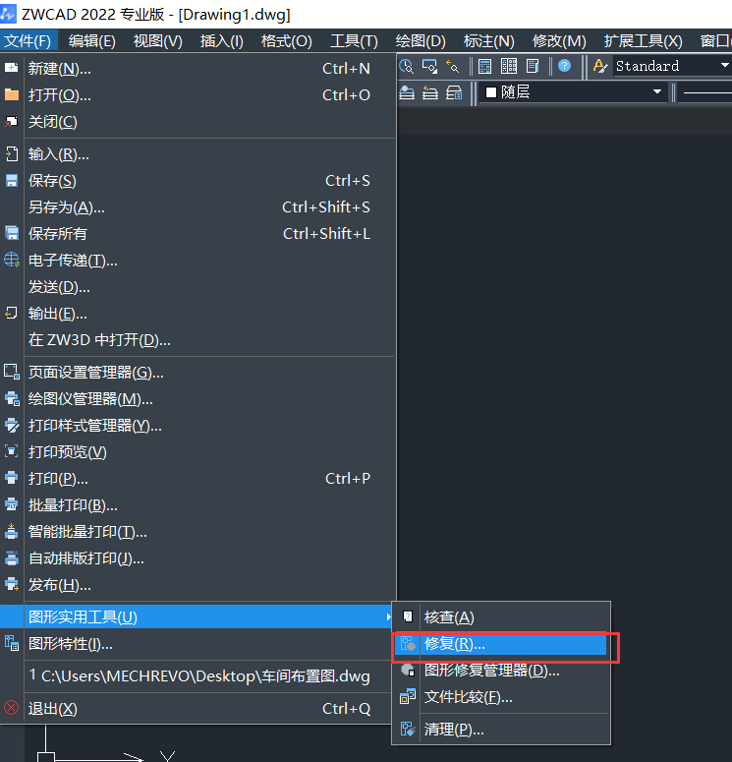Open the 标注(N) menu

(488, 41)
